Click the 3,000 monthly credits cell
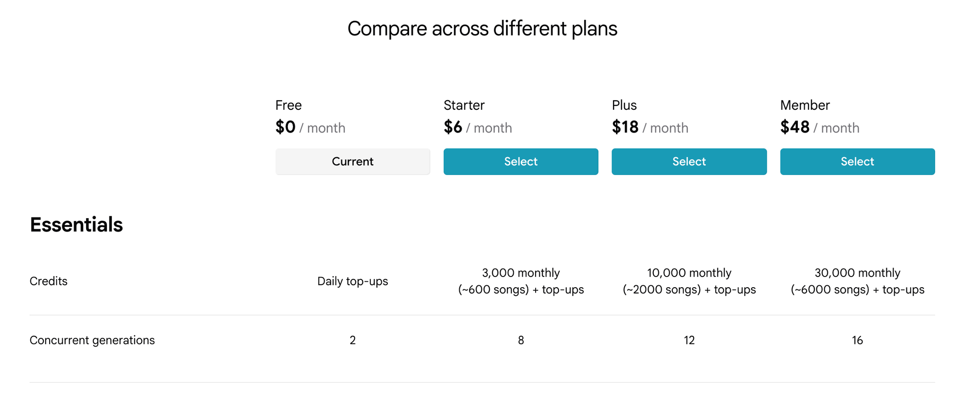 (521, 281)
